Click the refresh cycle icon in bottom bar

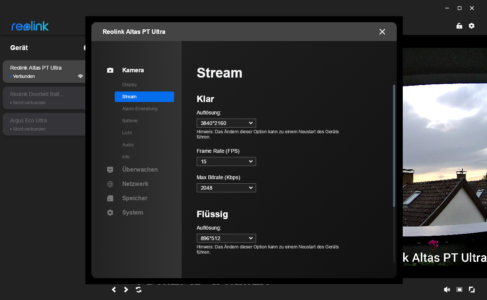[139, 289]
